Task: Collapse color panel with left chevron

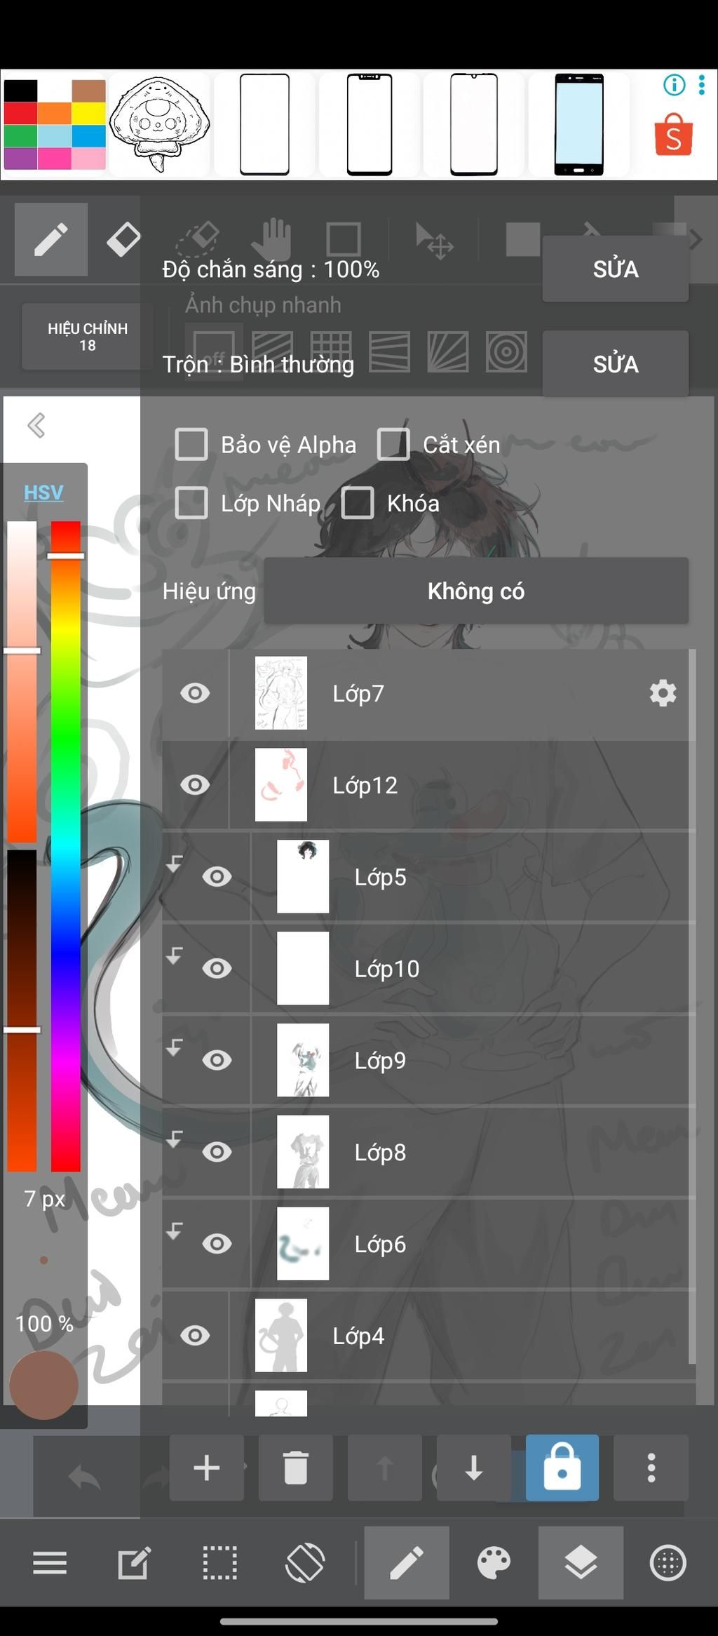Action: pyautogui.click(x=36, y=425)
